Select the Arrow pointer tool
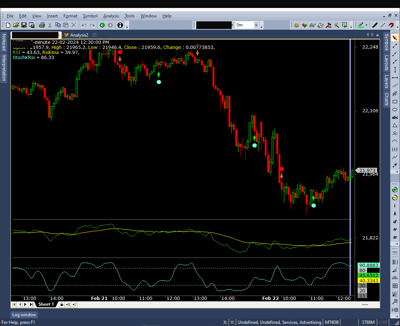This screenshot has height=326, width=400. coord(395,38)
